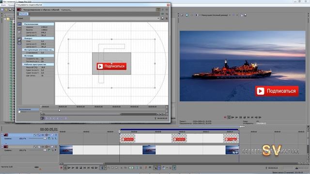Select Normal Edit tool in timeline toolbar

[102, 168]
